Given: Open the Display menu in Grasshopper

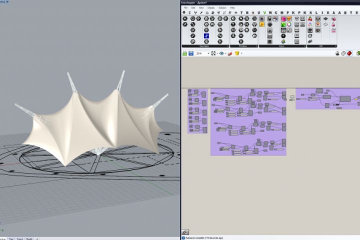Looking at the screenshot, I should tap(211, 8).
